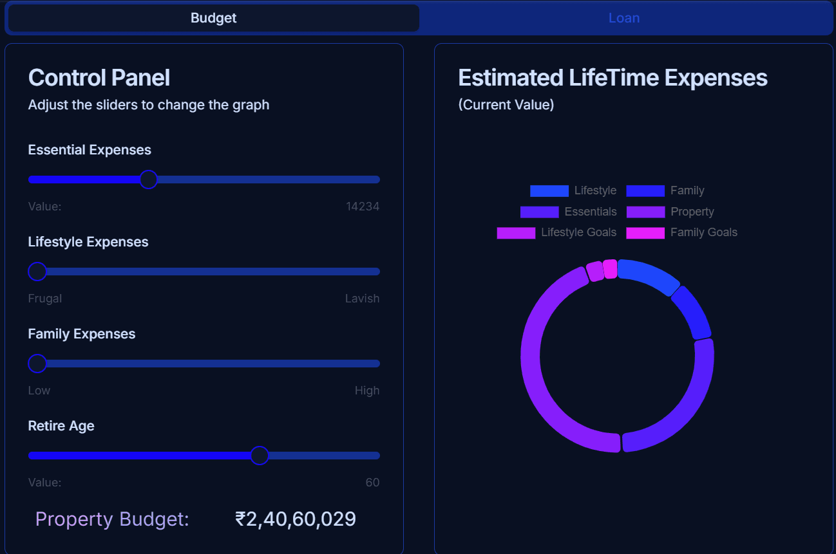This screenshot has height=554, width=836.
Task: Click the Property Budget label
Action: (112, 519)
